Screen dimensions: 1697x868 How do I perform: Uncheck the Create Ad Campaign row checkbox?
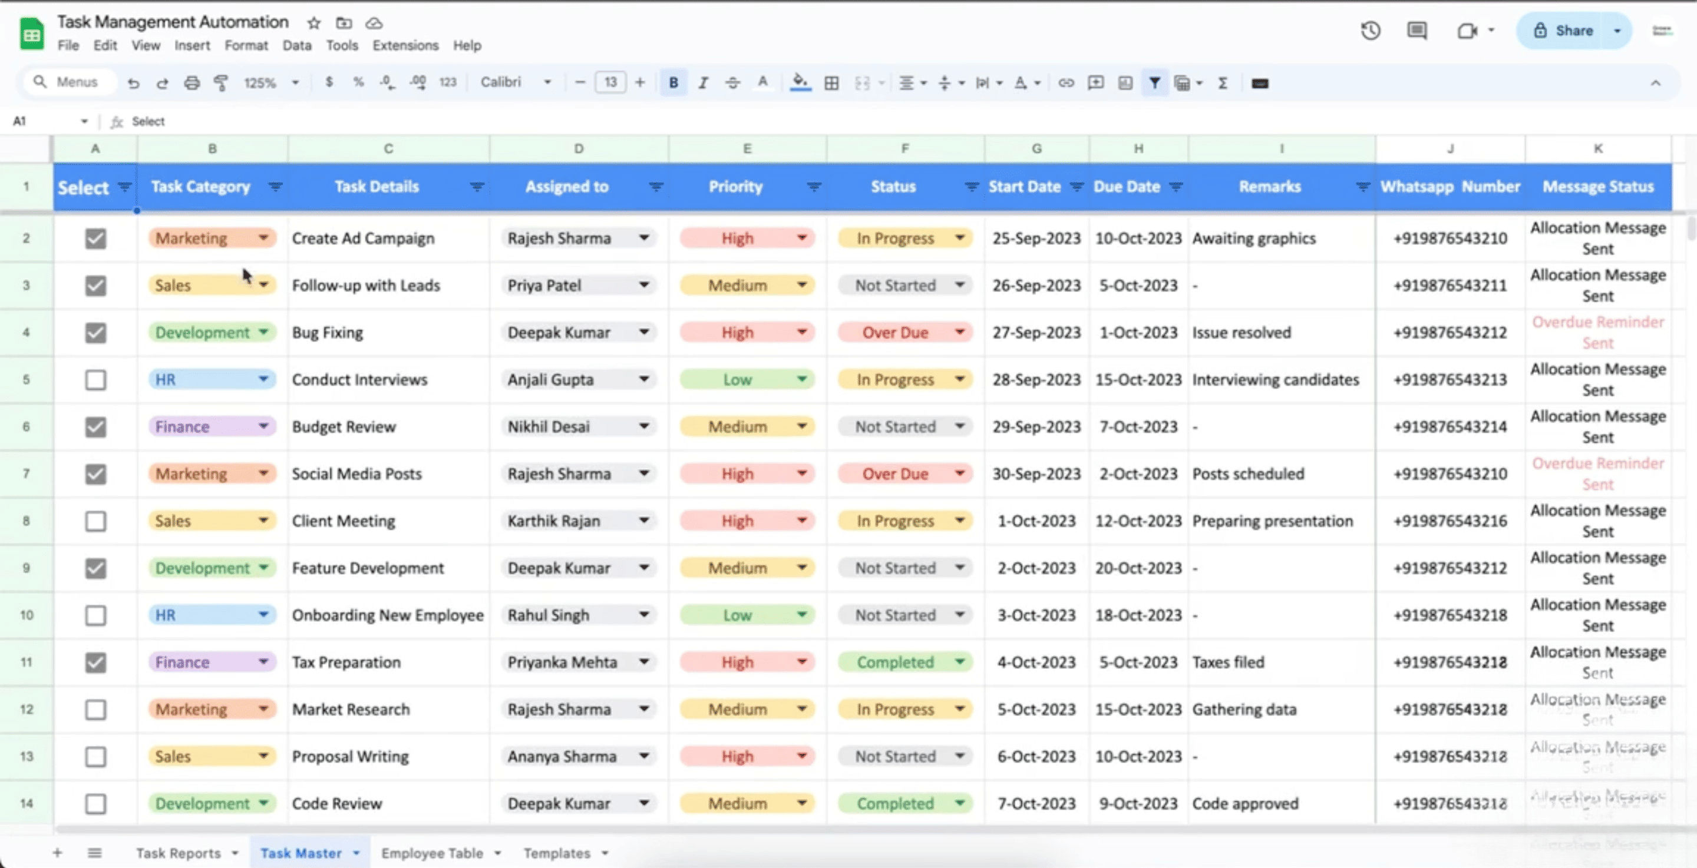pos(95,238)
